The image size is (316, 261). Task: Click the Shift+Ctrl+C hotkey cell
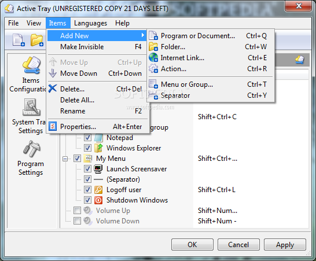click(217, 117)
